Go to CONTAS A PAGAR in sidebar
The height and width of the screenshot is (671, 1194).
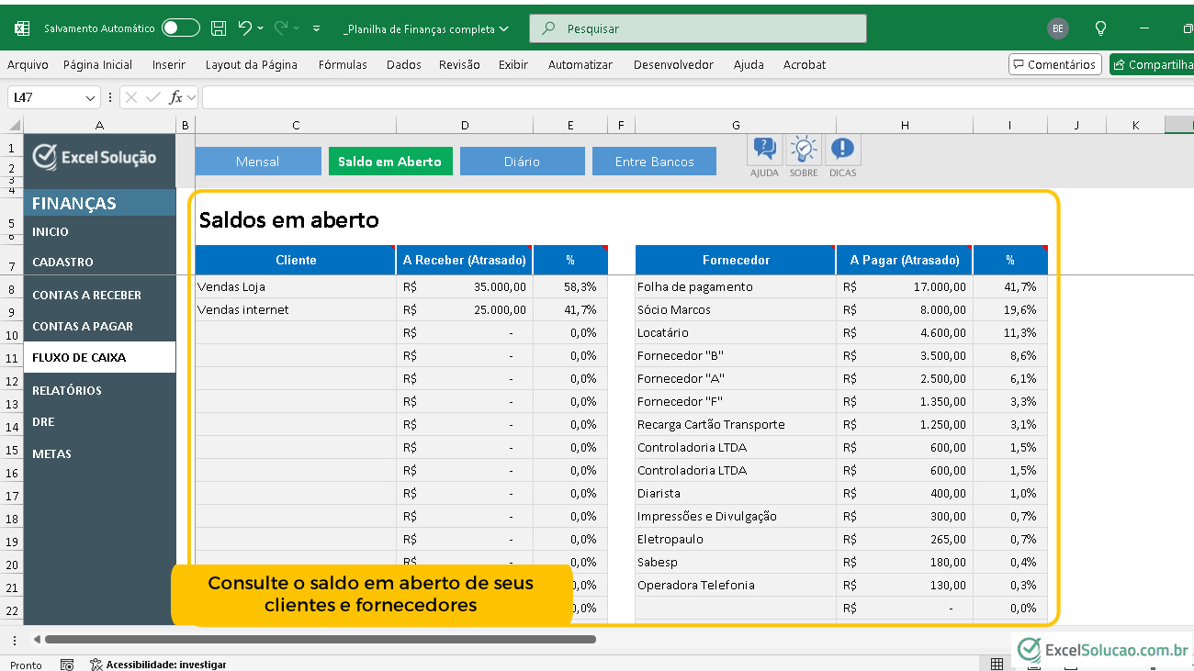[83, 326]
